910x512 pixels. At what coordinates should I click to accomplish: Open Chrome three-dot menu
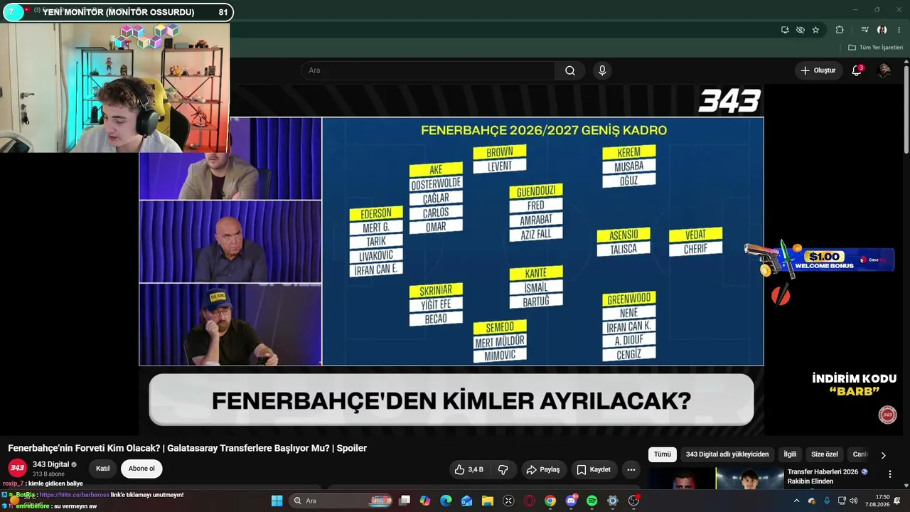point(899,30)
